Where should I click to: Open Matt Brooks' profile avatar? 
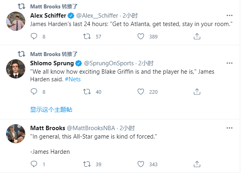[x=16, y=133]
